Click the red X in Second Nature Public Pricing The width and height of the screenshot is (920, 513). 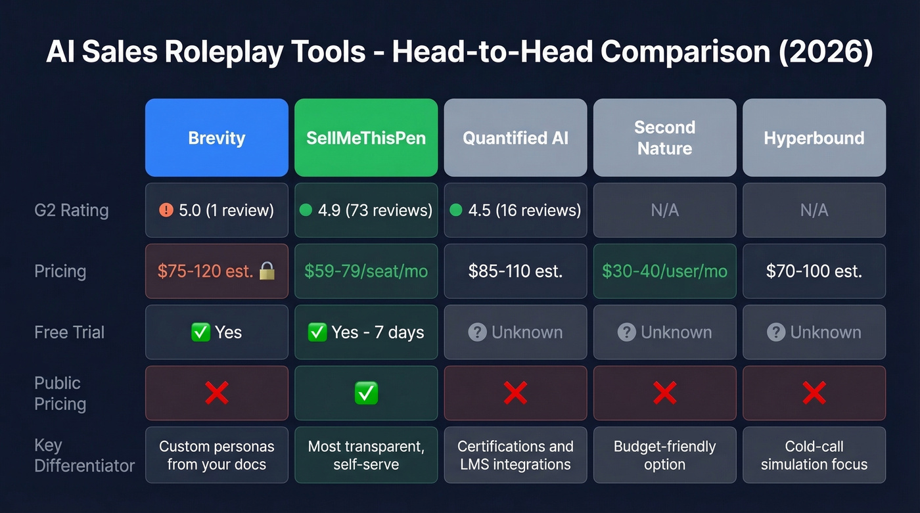[x=664, y=393]
